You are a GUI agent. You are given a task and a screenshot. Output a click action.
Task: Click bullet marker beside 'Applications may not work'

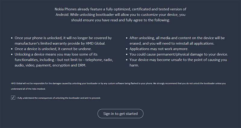[x=127, y=49]
